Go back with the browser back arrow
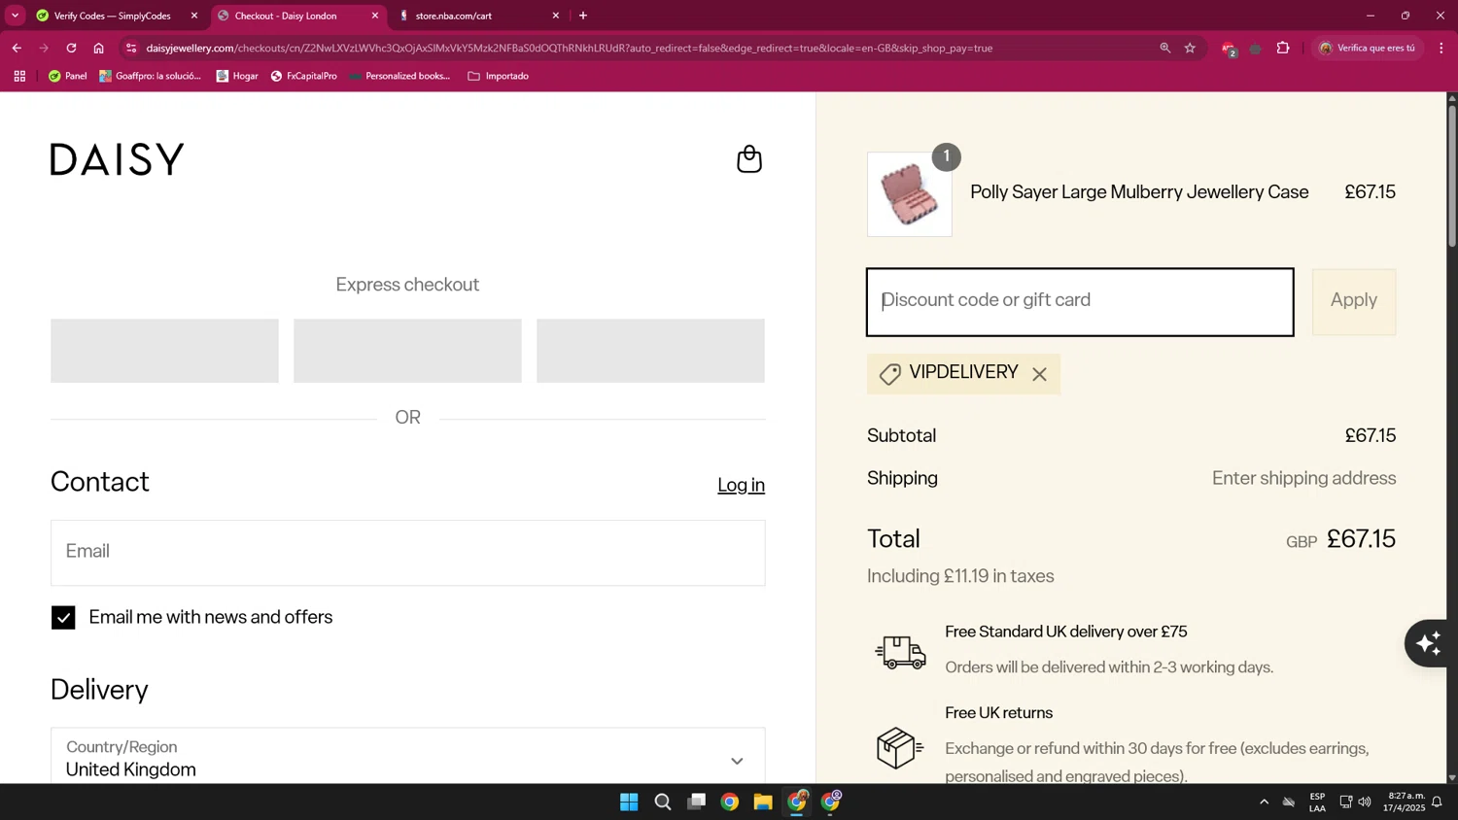This screenshot has height=820, width=1458. click(17, 48)
